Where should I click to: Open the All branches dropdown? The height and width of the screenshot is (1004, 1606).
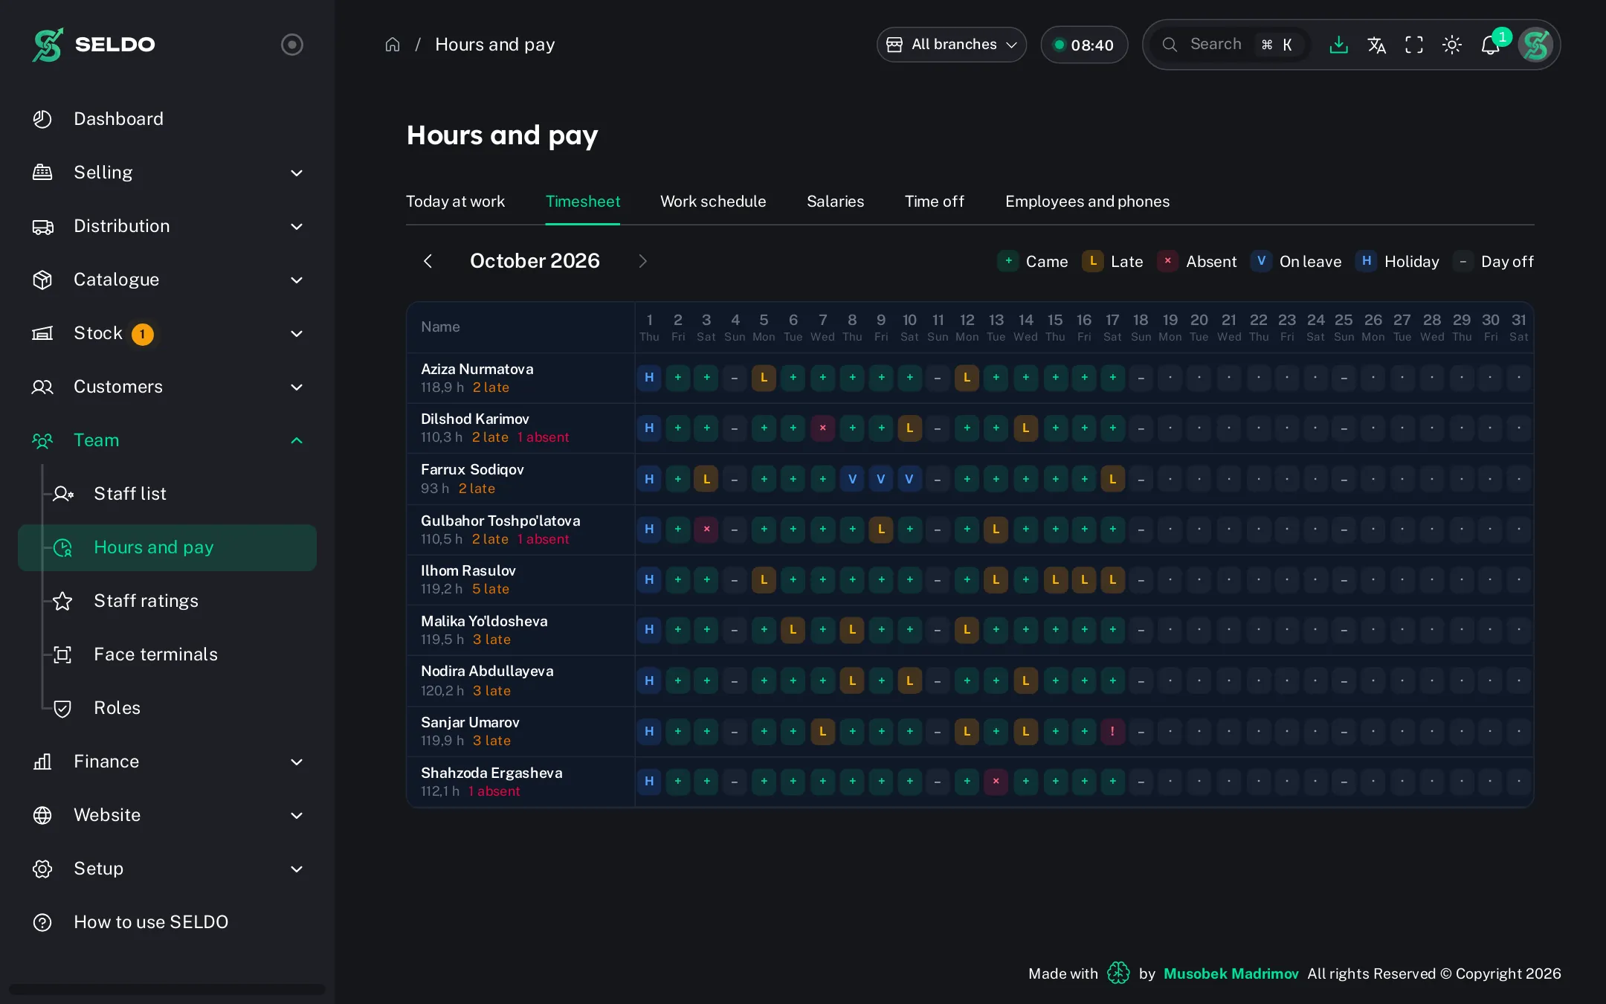point(952,45)
